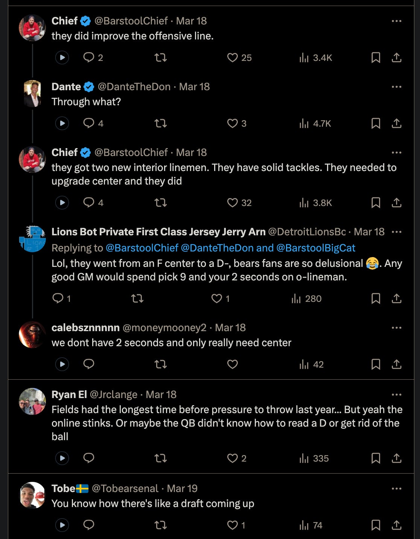Visit the @moneymooney2 profile handle
Screen dimensions: 420x539
tap(164, 328)
